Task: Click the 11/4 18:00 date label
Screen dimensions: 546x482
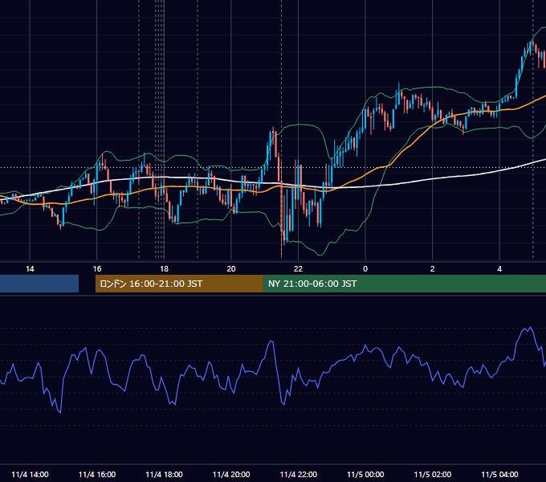Action: point(164,474)
